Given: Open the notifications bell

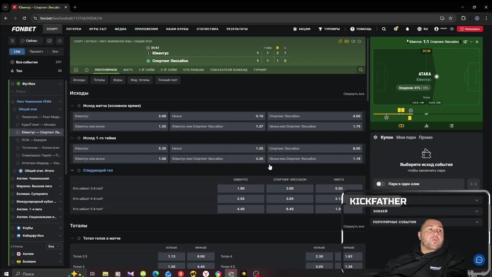Looking at the screenshot, I should coord(407,29).
